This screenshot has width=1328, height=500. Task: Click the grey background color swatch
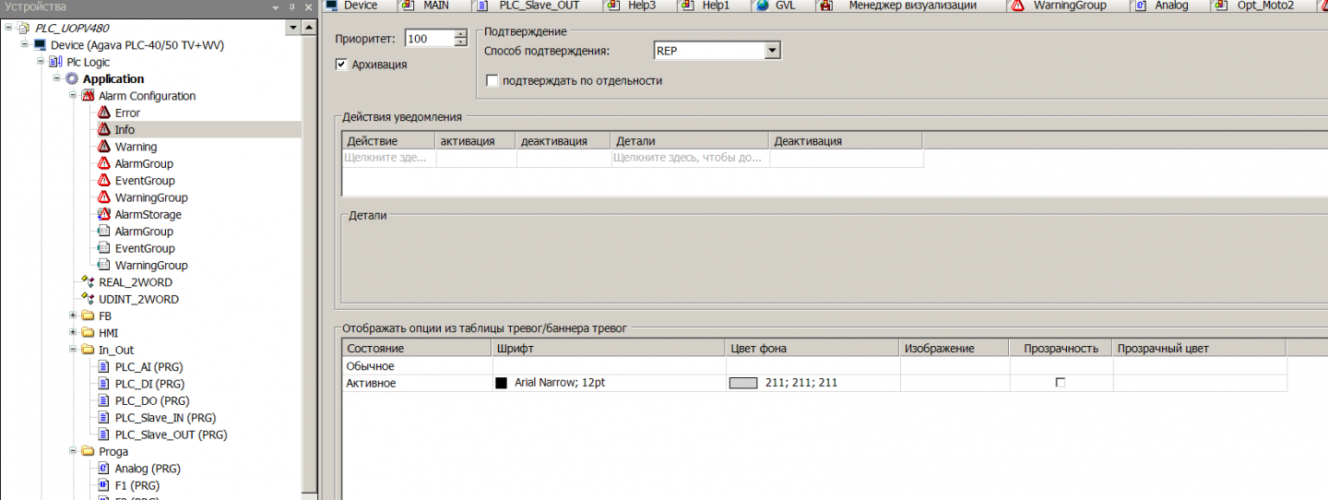click(x=742, y=383)
